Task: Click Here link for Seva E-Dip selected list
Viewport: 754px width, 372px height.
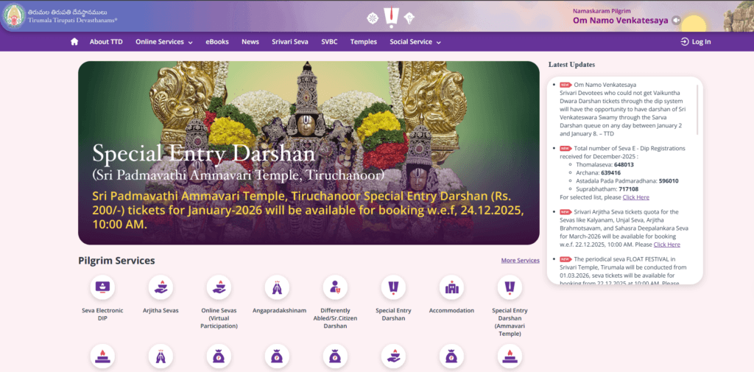Action: (635, 197)
